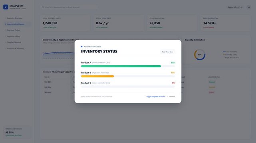The image size is (256, 143).
Task: Click the "INVENTORY STATUS" dialog heading
Action: (x=99, y=52)
